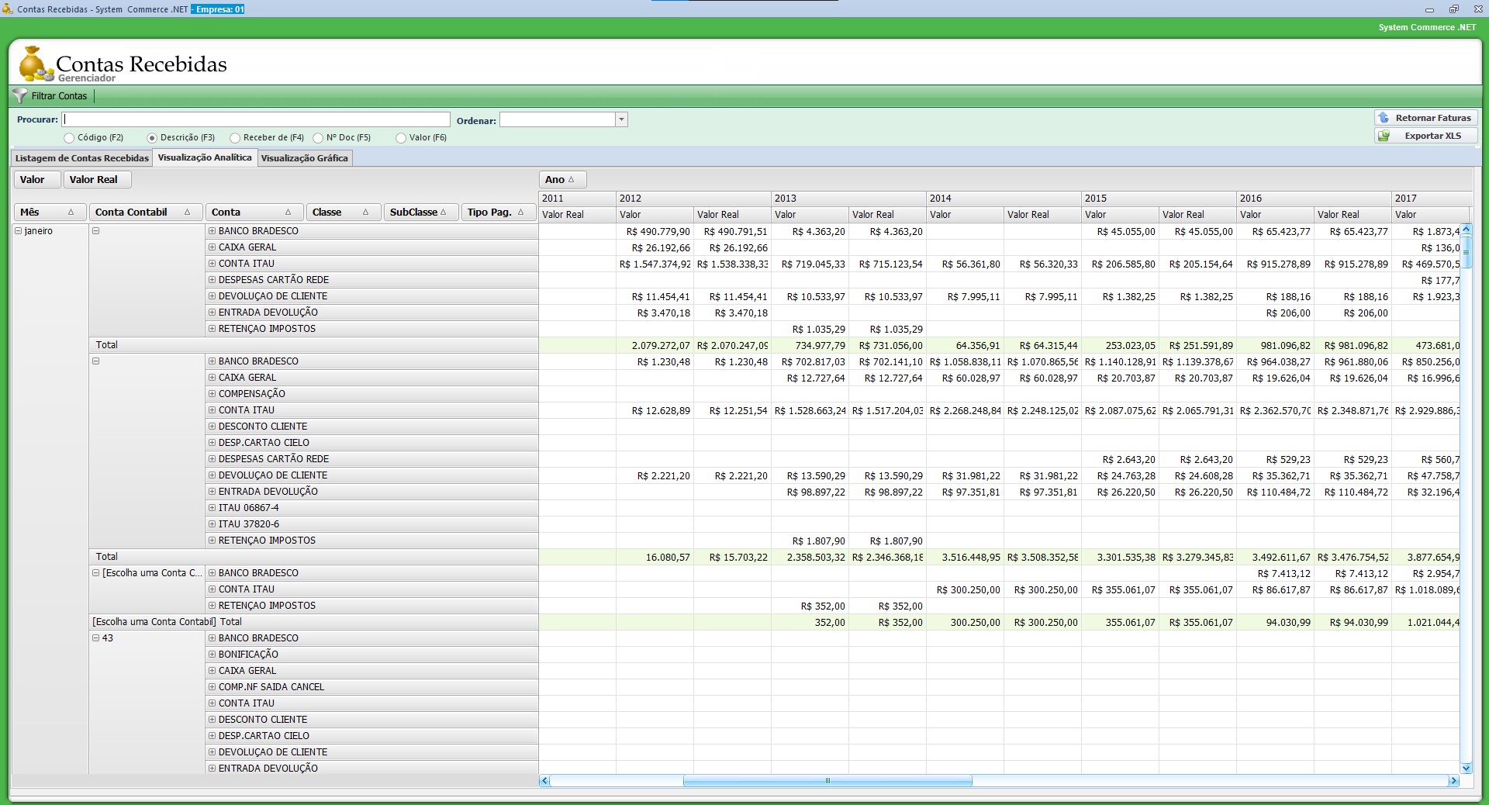Click into the Procurar search field
The width and height of the screenshot is (1489, 805).
256,119
